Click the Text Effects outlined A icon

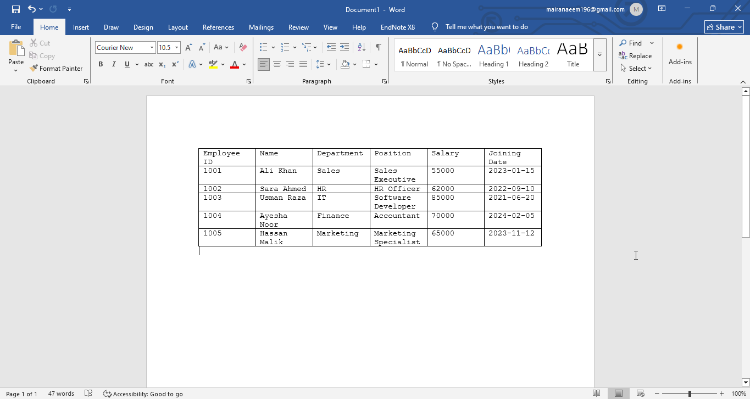[x=192, y=64]
